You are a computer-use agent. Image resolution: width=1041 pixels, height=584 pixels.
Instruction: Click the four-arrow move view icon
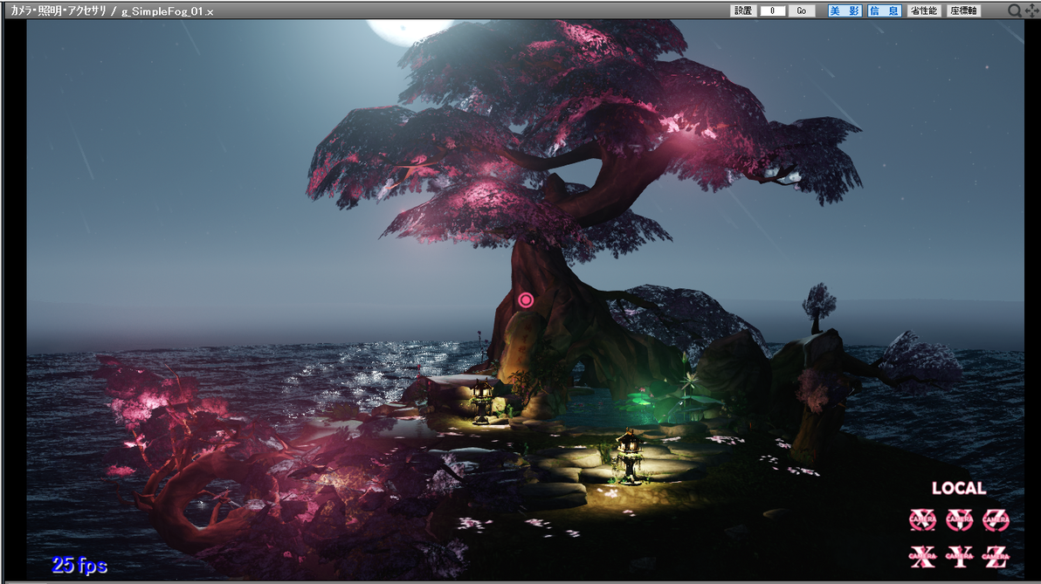click(1032, 10)
